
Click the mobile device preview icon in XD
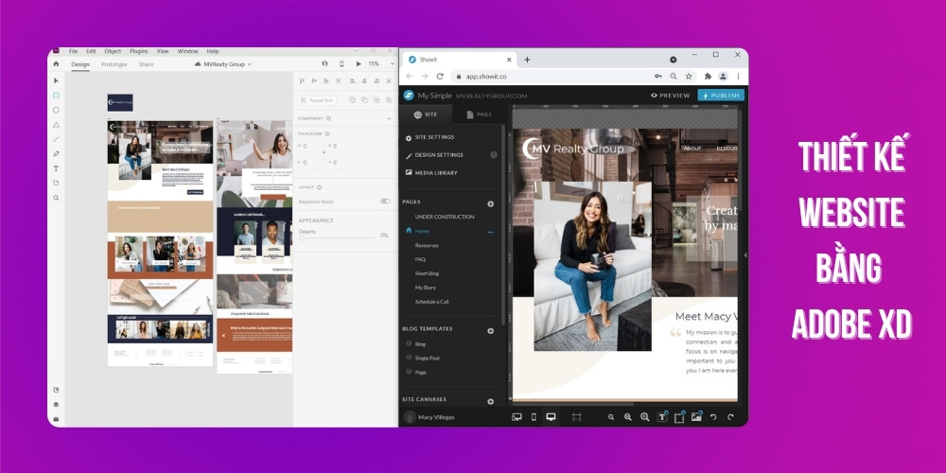pos(342,64)
